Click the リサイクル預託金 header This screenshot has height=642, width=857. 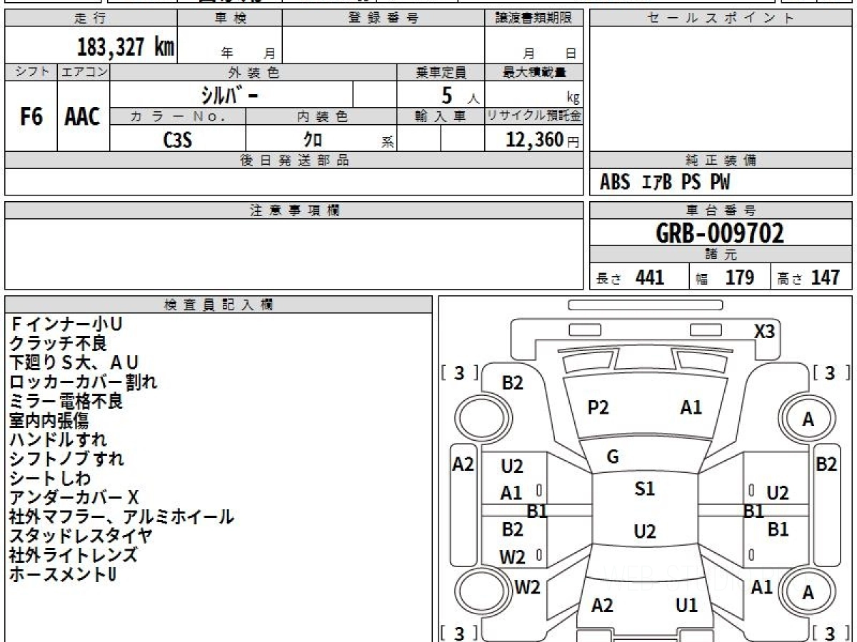tap(534, 117)
